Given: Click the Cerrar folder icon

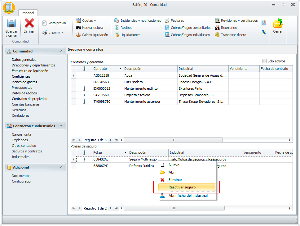Looking at the screenshot, I should 278,24.
